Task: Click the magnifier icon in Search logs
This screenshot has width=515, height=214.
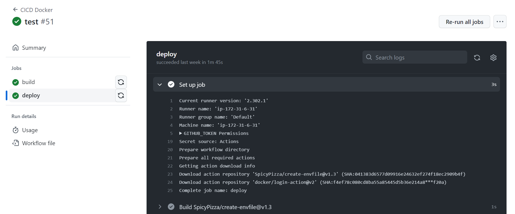Action: (x=369, y=57)
